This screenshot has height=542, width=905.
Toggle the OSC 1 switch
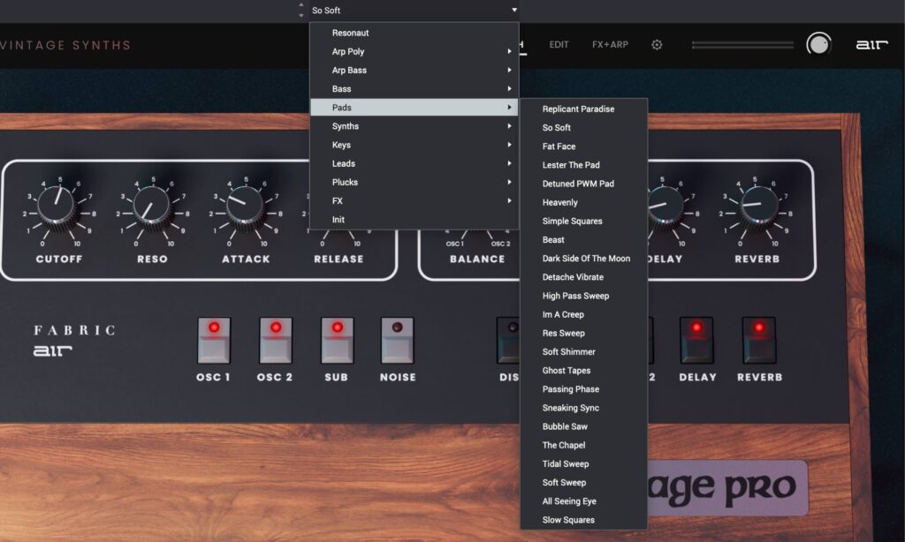(212, 339)
